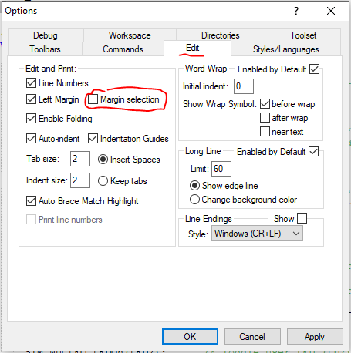
Task: Disable the Auto-indent checkbox
Action: click(x=31, y=139)
